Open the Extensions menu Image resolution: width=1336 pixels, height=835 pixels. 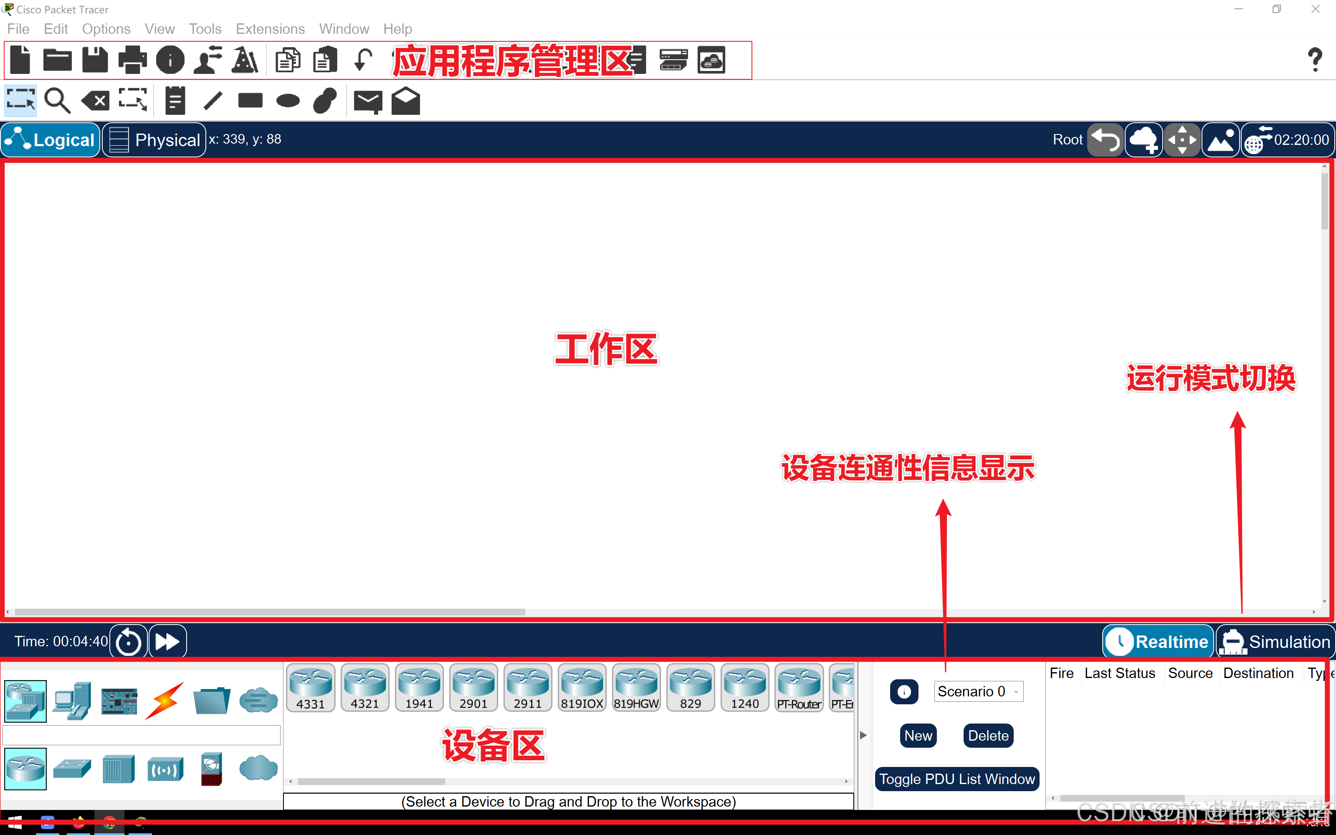270,29
